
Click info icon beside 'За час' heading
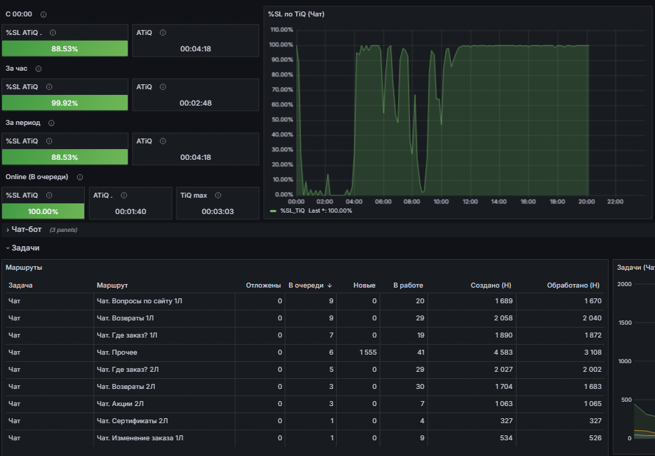pos(39,69)
